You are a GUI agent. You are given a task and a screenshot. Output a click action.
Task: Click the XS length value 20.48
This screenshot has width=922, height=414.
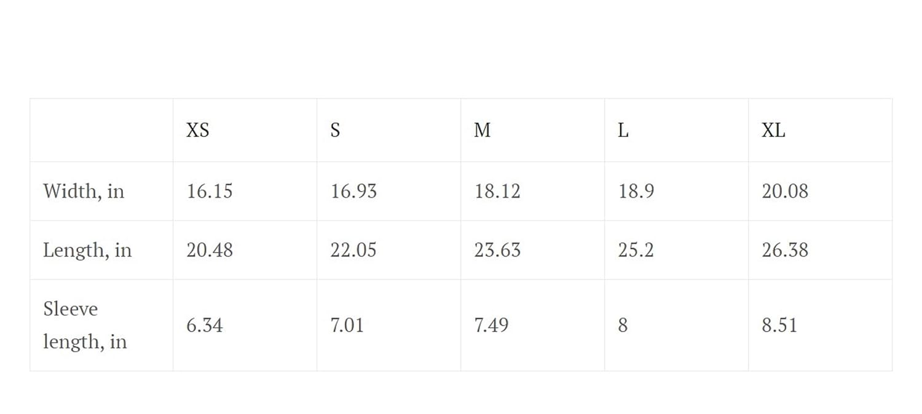(210, 250)
